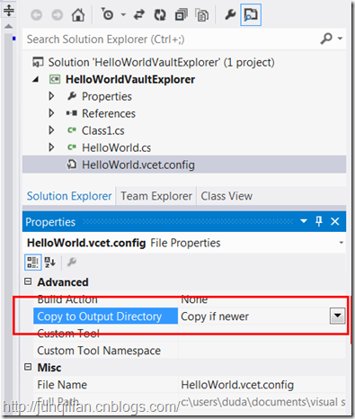Select the HelloWorldVaultExplorer project

pyautogui.click(x=130, y=79)
